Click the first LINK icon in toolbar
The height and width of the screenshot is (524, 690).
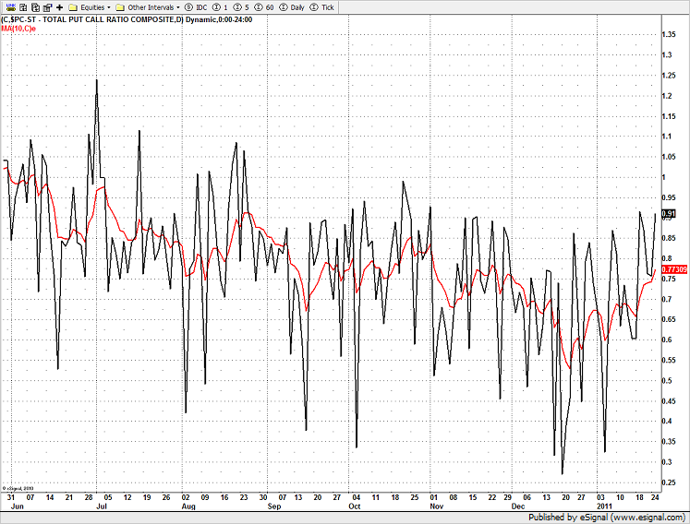(8, 6)
